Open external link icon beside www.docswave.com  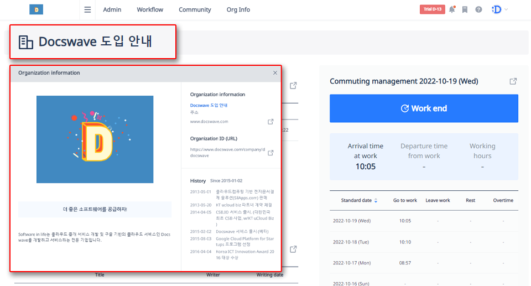270,122
